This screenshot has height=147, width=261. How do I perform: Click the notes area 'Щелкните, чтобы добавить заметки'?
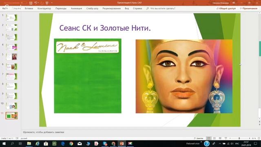pyautogui.click(x=44, y=132)
